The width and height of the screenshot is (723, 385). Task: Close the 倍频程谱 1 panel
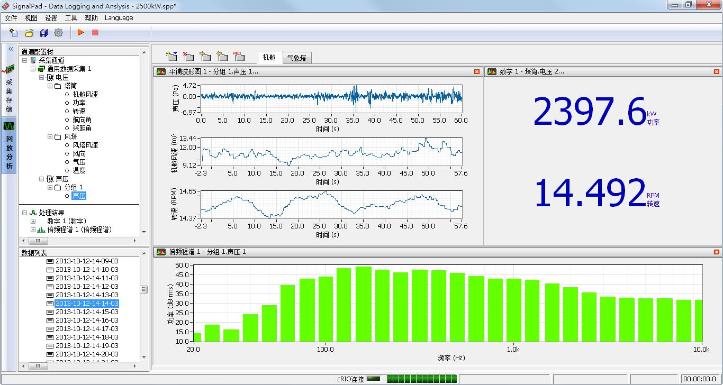click(x=717, y=252)
